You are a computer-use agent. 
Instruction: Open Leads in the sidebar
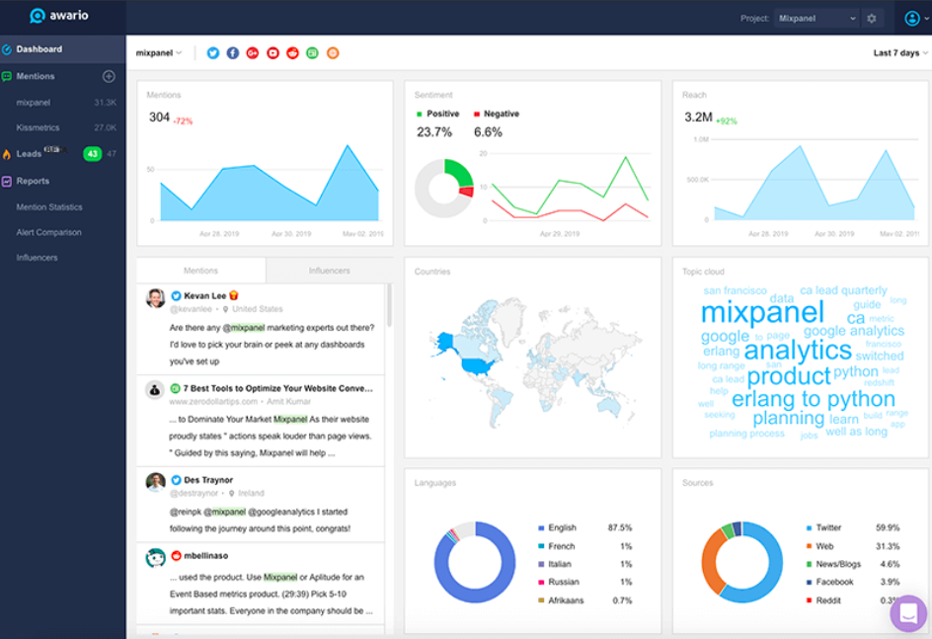30,154
